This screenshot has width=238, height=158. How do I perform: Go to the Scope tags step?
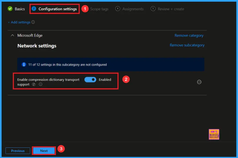(99, 9)
